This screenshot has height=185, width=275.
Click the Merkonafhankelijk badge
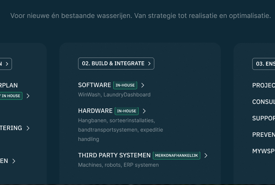176,155
